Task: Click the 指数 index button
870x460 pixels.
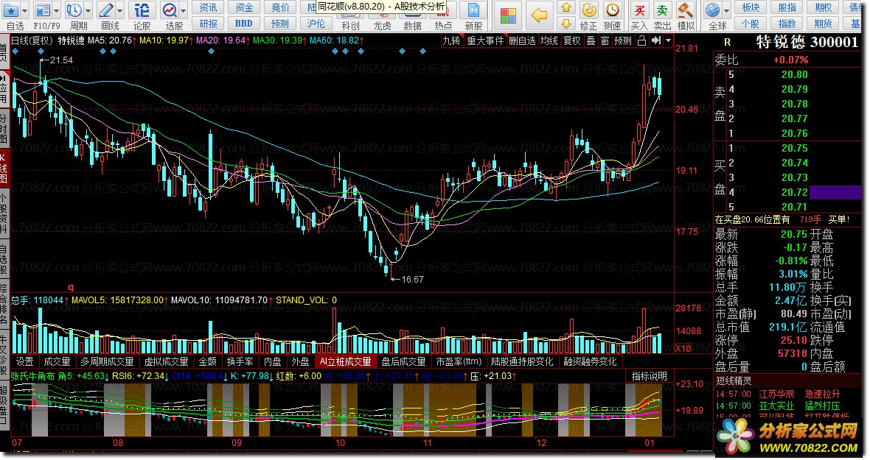Action: 787,24
